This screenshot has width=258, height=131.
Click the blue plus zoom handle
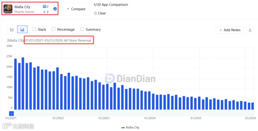(x=11, y=114)
